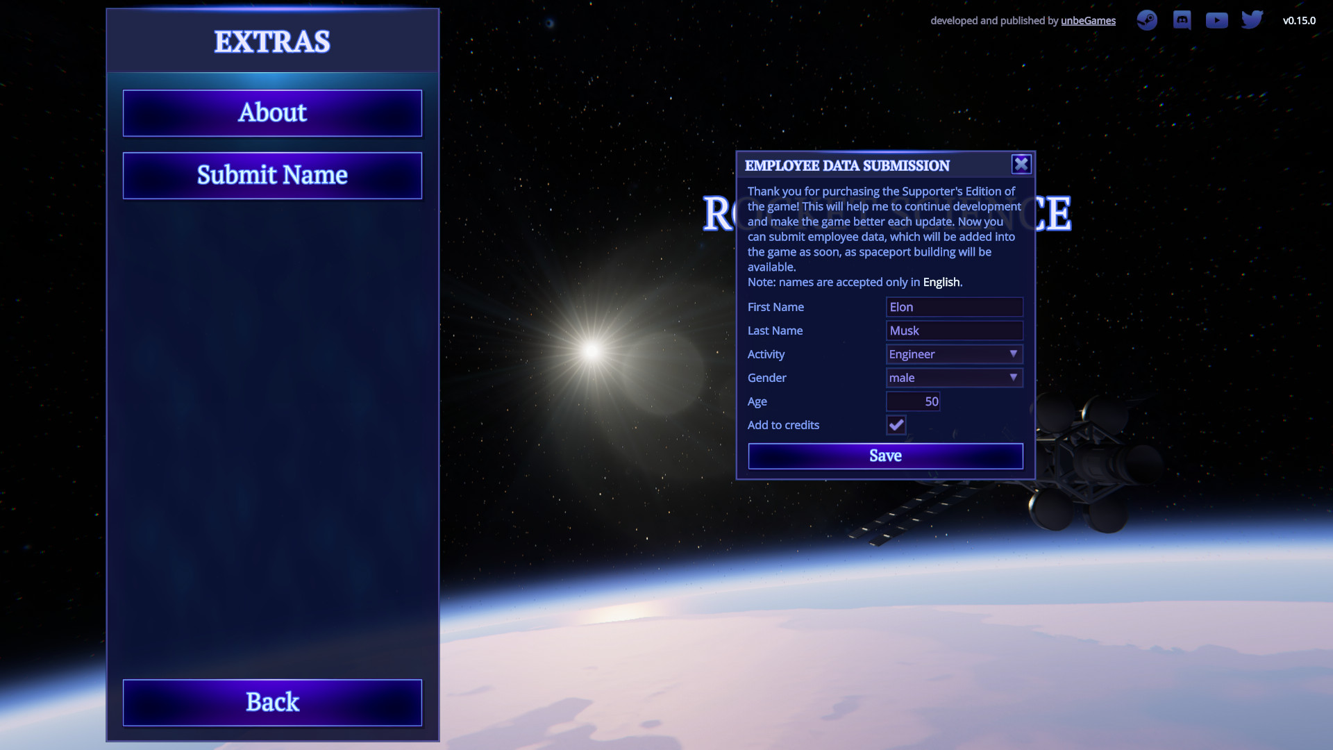Image resolution: width=1333 pixels, height=750 pixels.
Task: Click the Save button in the dialog
Action: coord(885,455)
